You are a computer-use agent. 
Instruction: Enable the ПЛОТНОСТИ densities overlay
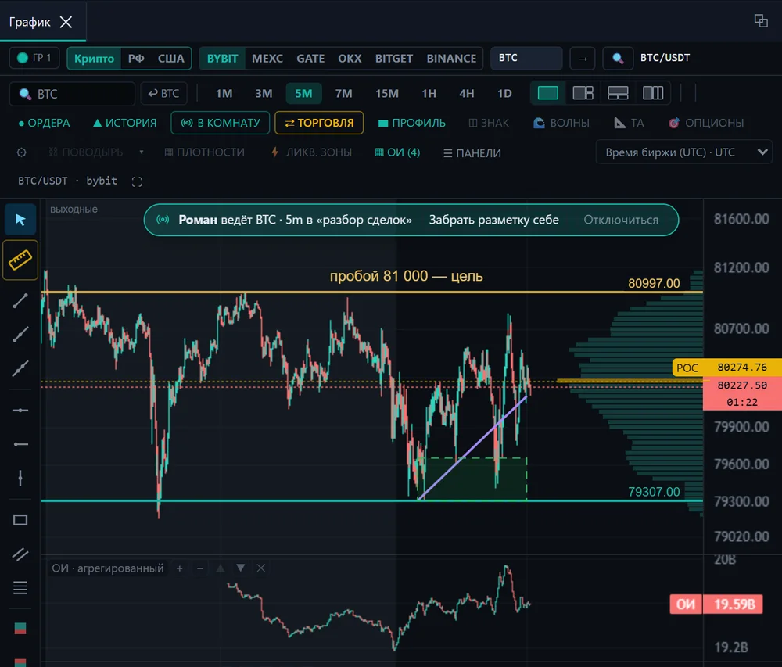click(x=204, y=152)
